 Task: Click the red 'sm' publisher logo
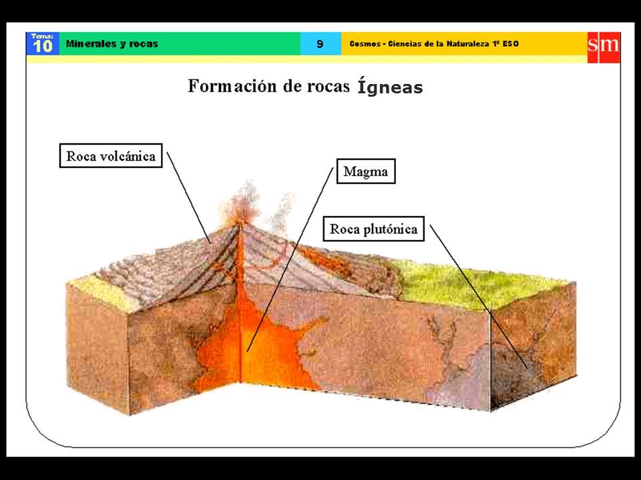(x=604, y=47)
